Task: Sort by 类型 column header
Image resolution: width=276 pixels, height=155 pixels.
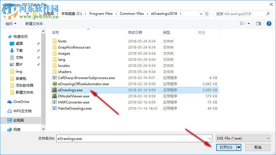Action: (x=167, y=33)
